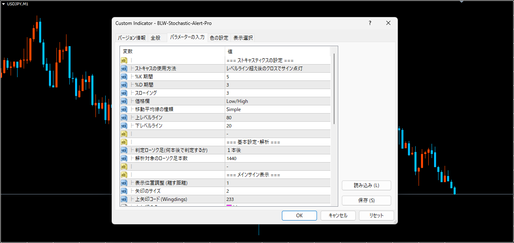Open the 価格欄 Low/High value dropdown
The width and height of the screenshot is (514, 243).
click(x=277, y=101)
